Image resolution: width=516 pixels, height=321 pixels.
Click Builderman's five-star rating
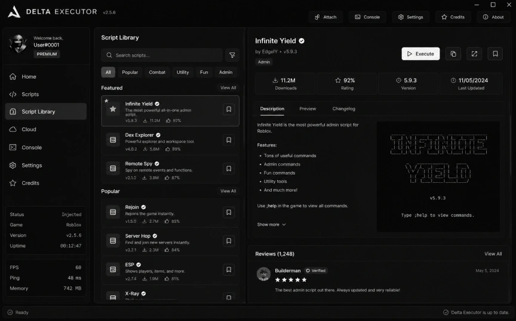click(291, 280)
